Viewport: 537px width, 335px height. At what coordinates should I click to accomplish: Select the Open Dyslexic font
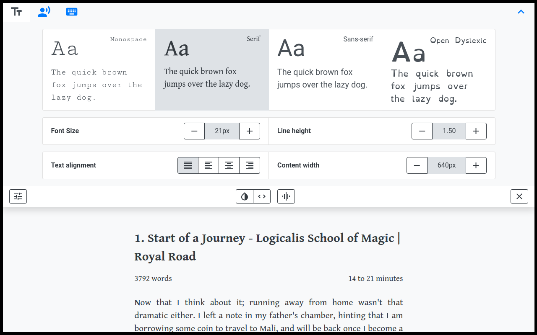pos(438,70)
